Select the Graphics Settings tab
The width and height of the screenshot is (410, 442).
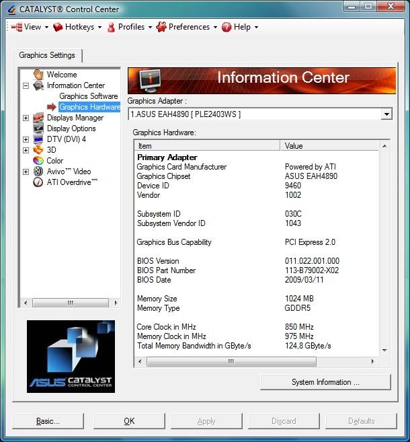(x=47, y=55)
